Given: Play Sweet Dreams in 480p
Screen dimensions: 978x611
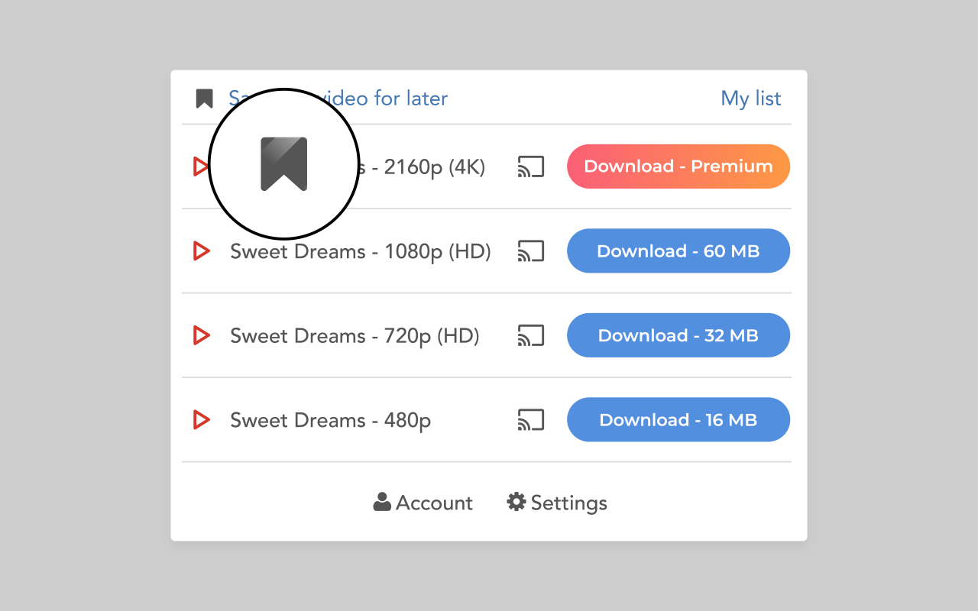Looking at the screenshot, I should pos(202,419).
